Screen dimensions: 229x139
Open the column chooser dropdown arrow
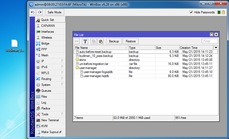216,47
